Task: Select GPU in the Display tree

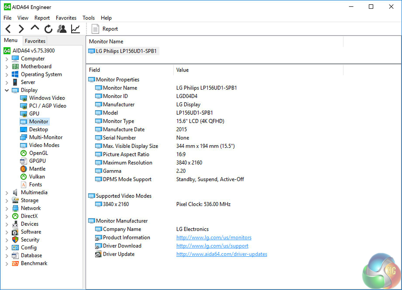Action: click(34, 113)
